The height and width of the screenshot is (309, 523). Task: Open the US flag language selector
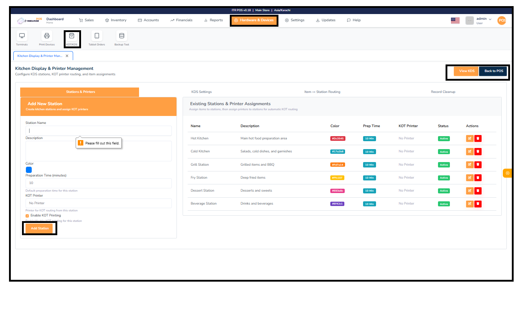[x=455, y=20]
